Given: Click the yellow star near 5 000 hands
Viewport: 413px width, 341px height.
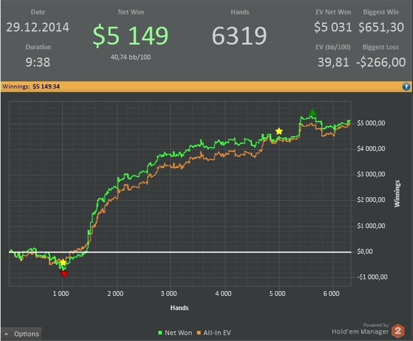Looking at the screenshot, I should point(279,131).
